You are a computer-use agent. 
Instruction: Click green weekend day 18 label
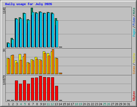click(x=76, y=104)
